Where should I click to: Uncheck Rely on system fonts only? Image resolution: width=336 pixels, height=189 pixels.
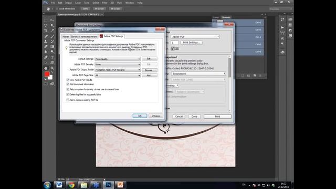pyautogui.click(x=68, y=89)
